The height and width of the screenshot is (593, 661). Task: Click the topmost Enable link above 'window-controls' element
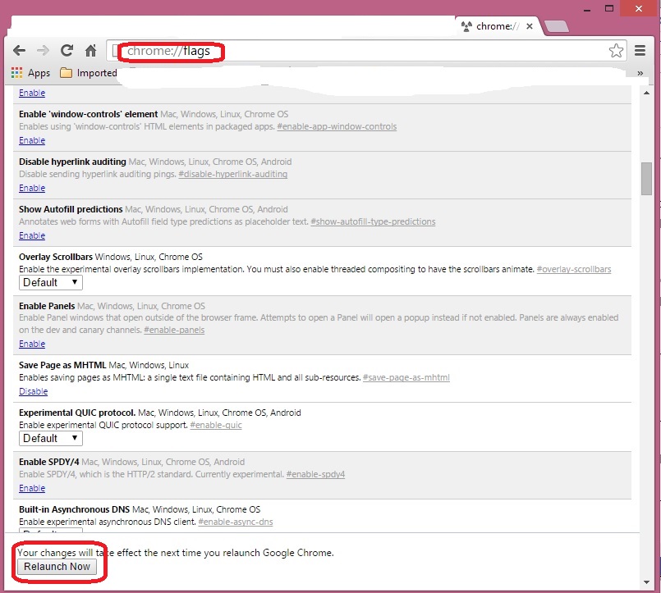pyautogui.click(x=32, y=93)
